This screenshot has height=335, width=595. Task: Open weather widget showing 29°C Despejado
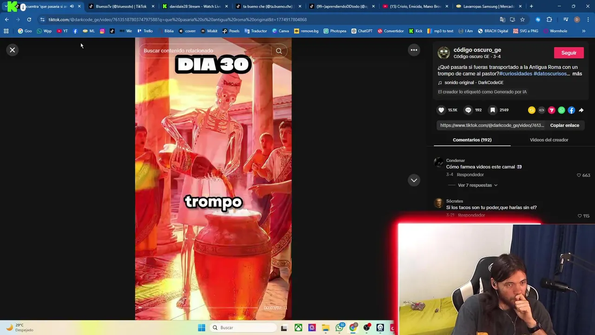[x=19, y=328]
